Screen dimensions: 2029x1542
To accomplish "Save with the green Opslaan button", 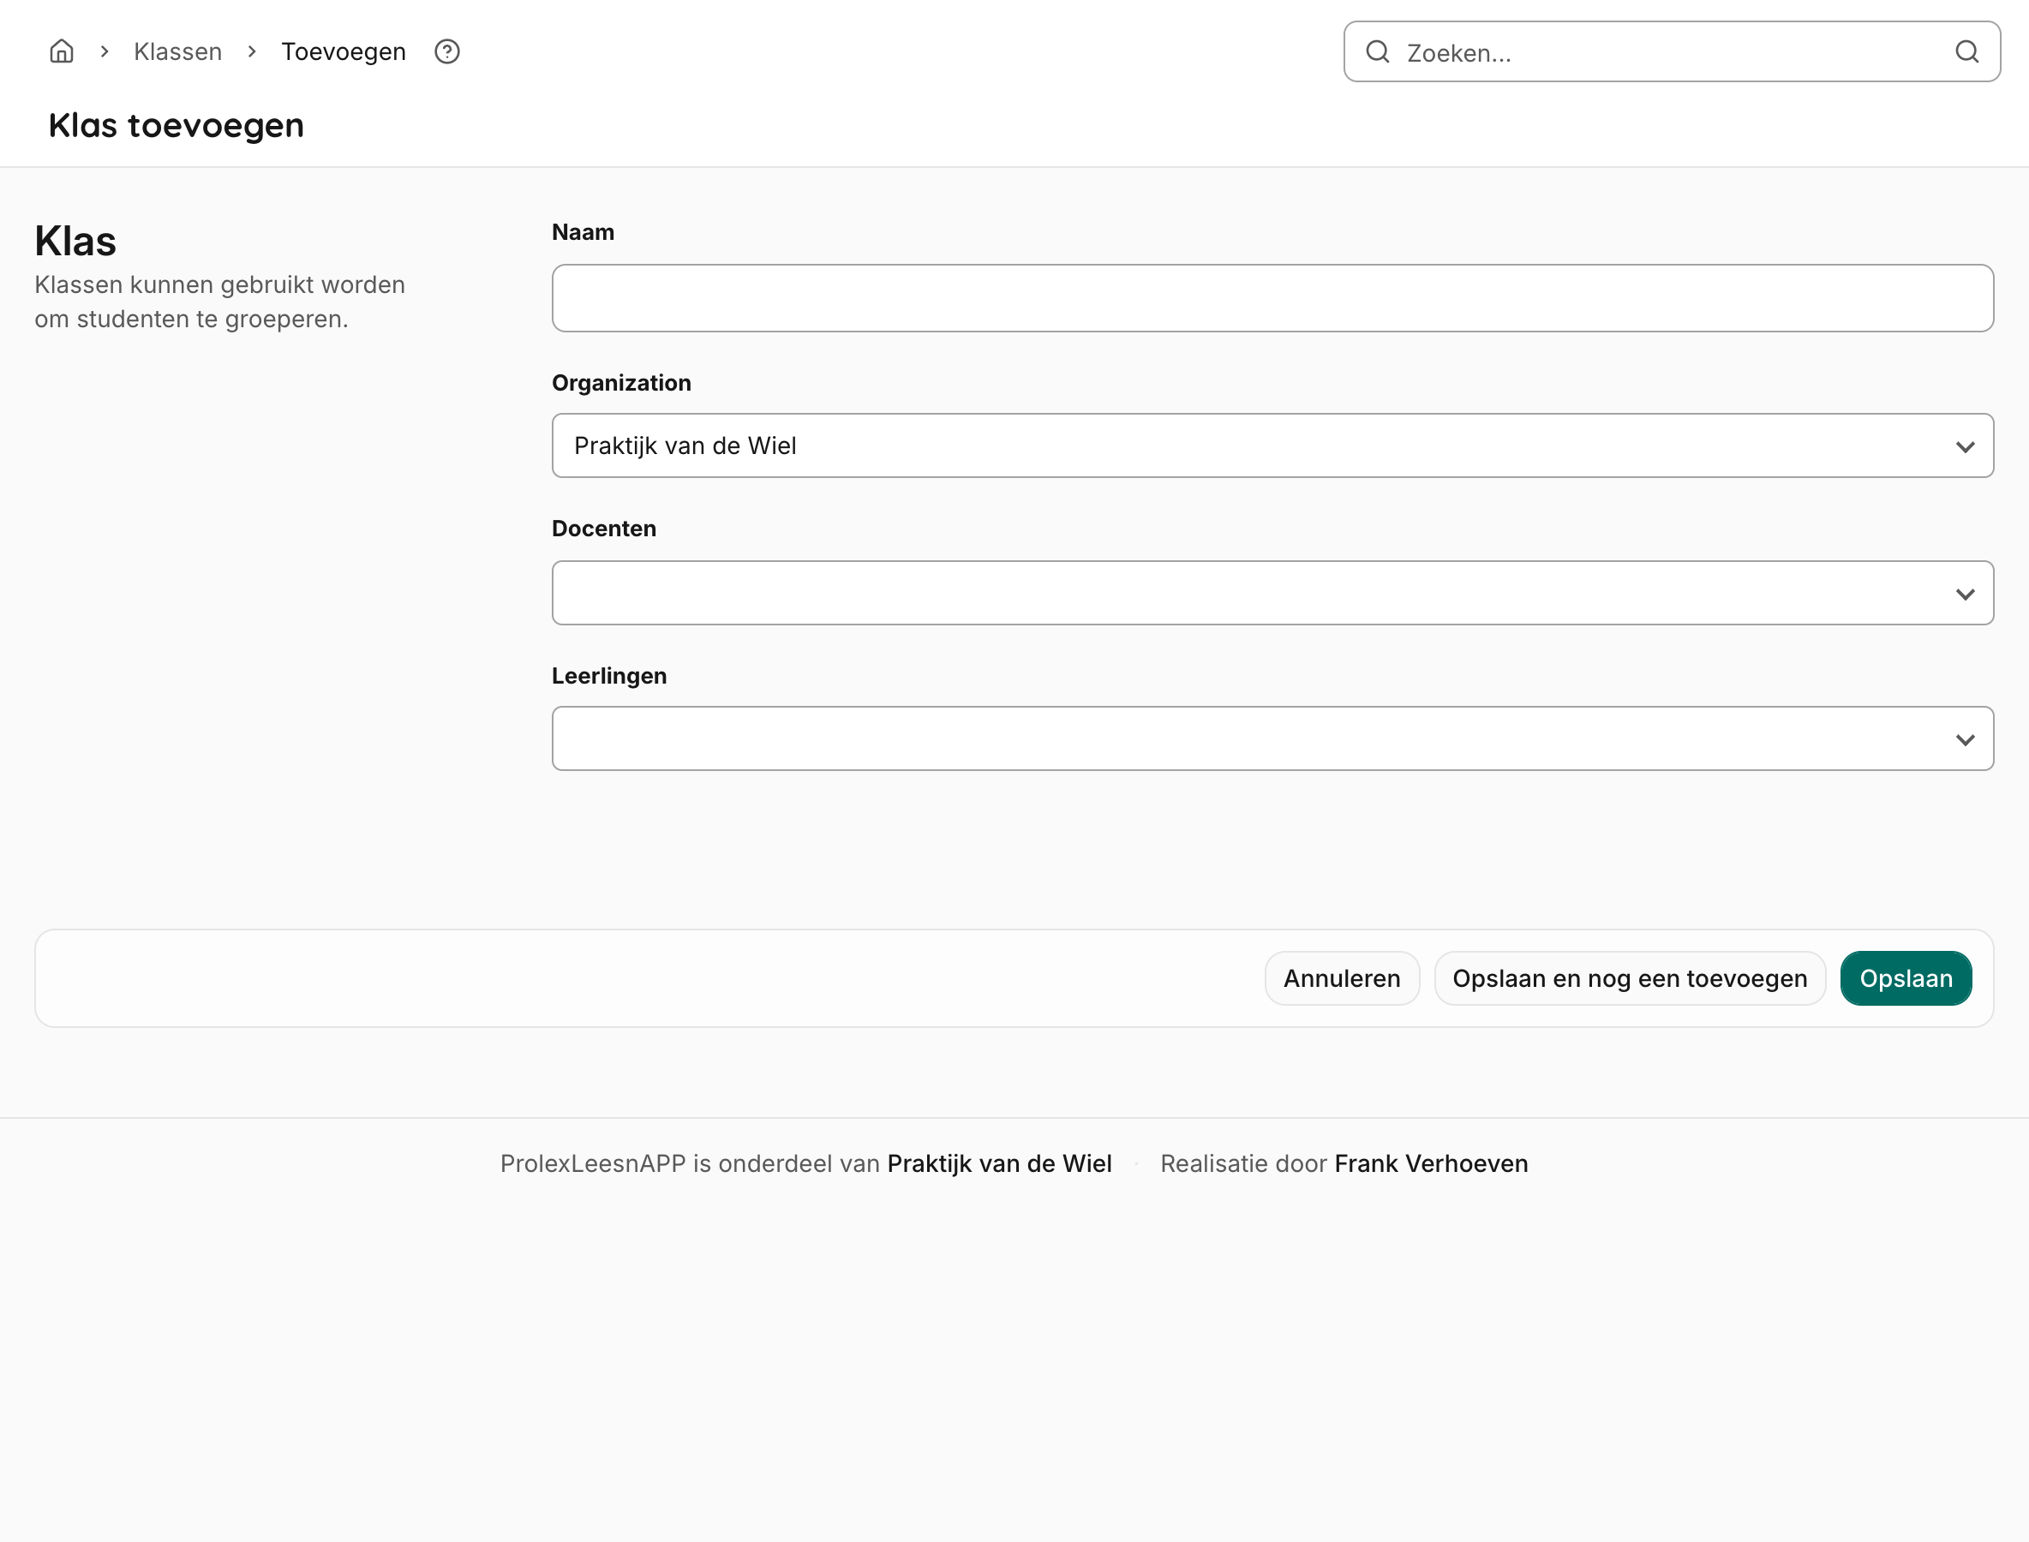I will pyautogui.click(x=1906, y=978).
